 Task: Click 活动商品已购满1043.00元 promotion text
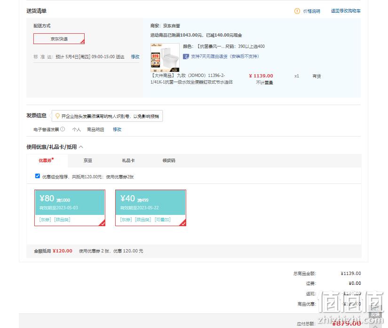click(x=196, y=35)
